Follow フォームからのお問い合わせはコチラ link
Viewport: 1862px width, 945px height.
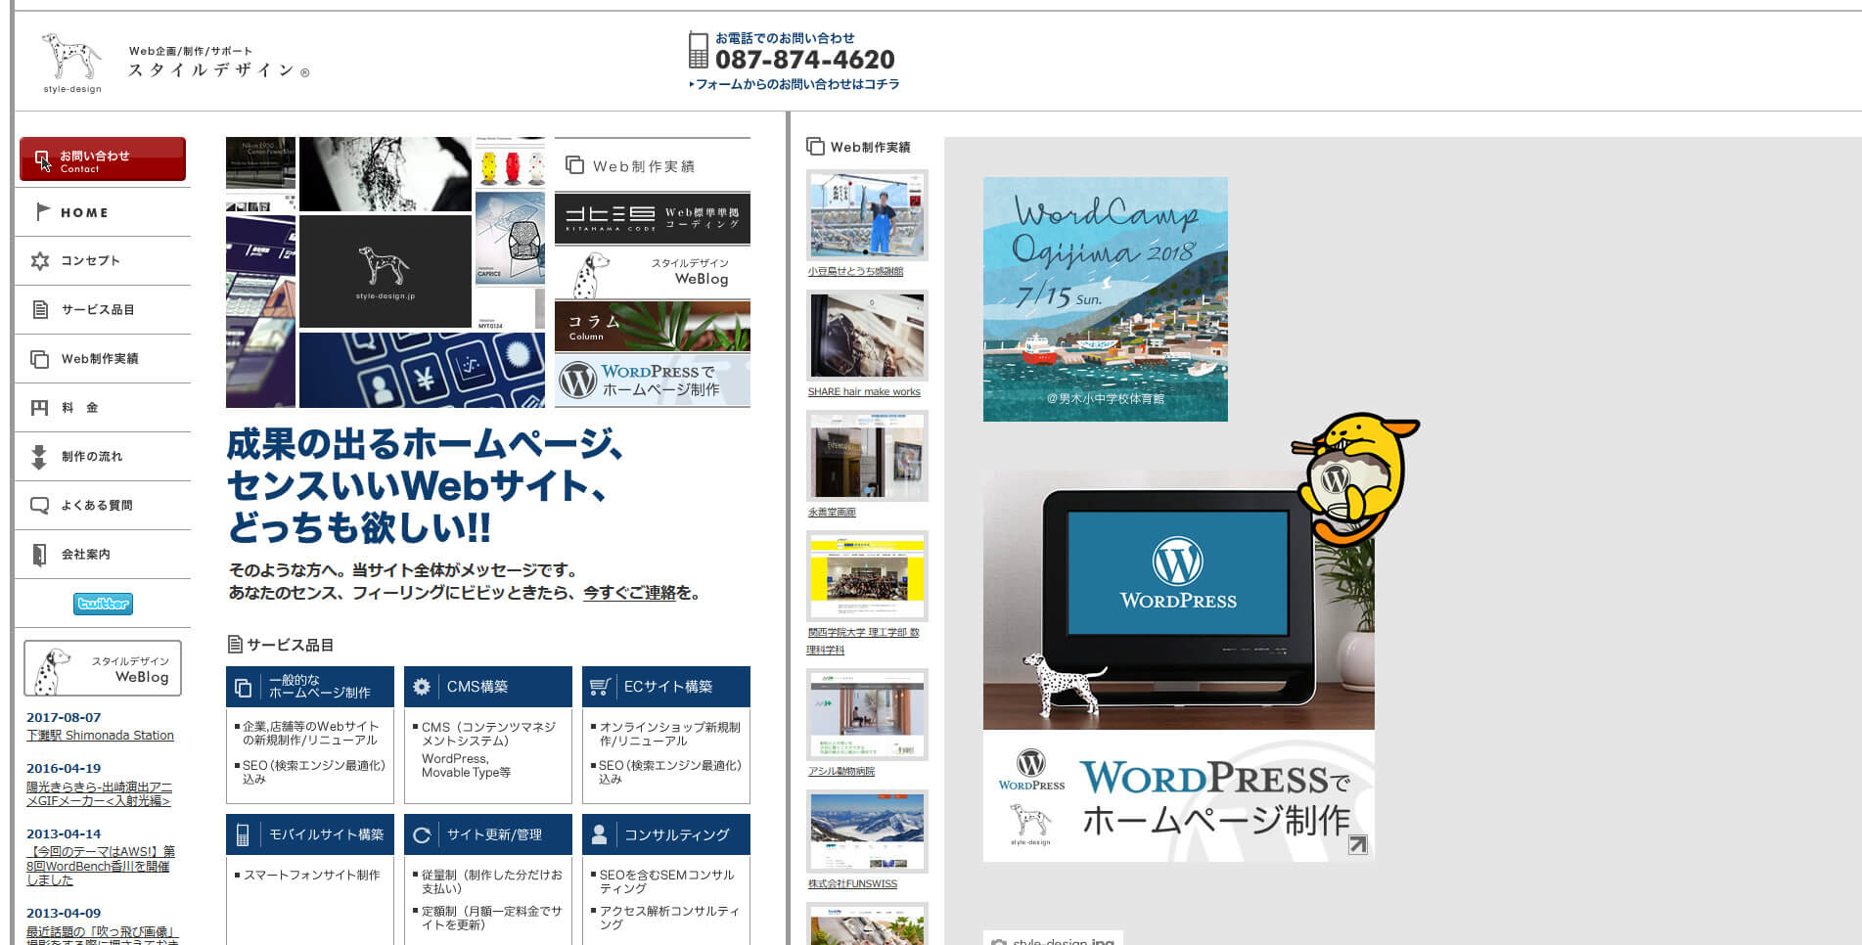[x=795, y=84]
